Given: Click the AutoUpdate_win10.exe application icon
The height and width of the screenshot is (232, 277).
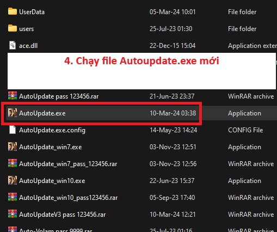Looking at the screenshot, I should point(13,180).
